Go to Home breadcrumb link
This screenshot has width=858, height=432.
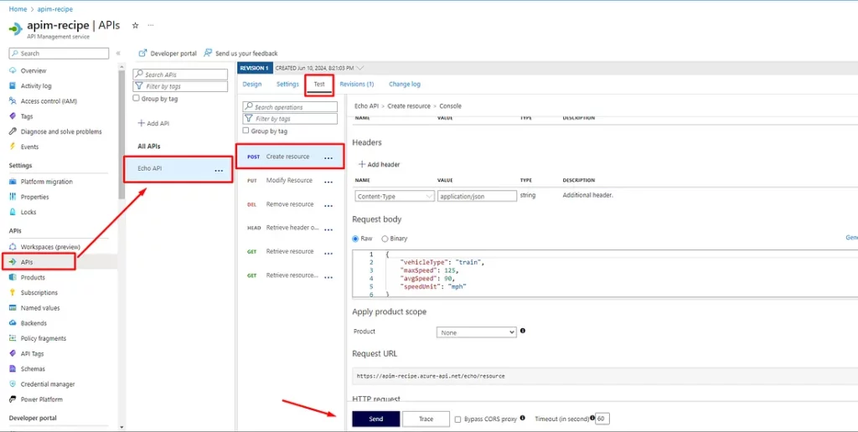(x=18, y=9)
